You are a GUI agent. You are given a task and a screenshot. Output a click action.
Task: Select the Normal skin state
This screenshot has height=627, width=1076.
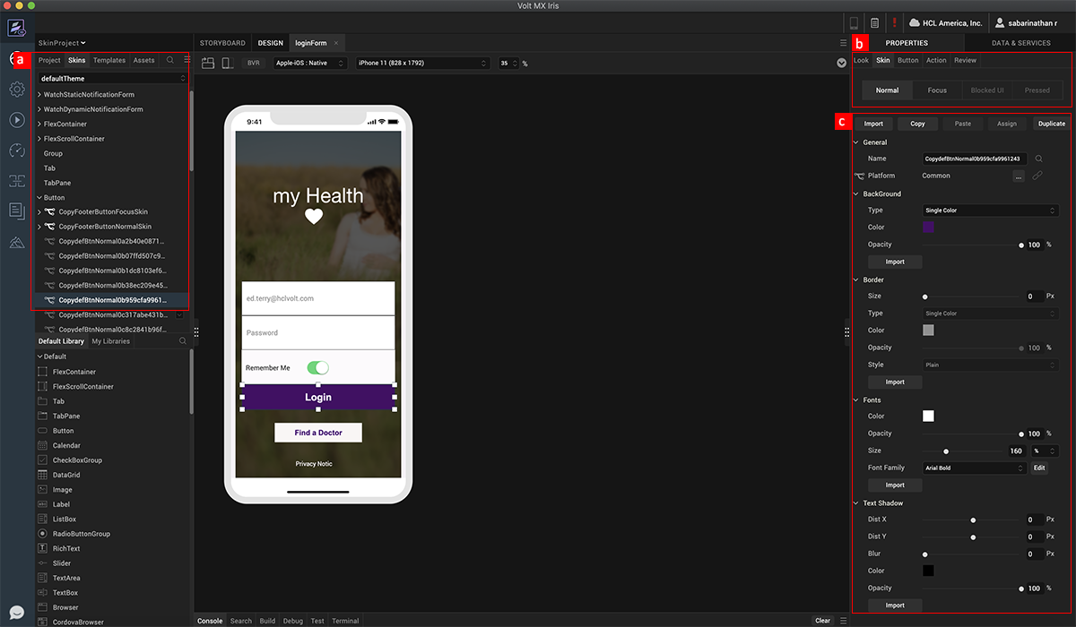(887, 90)
